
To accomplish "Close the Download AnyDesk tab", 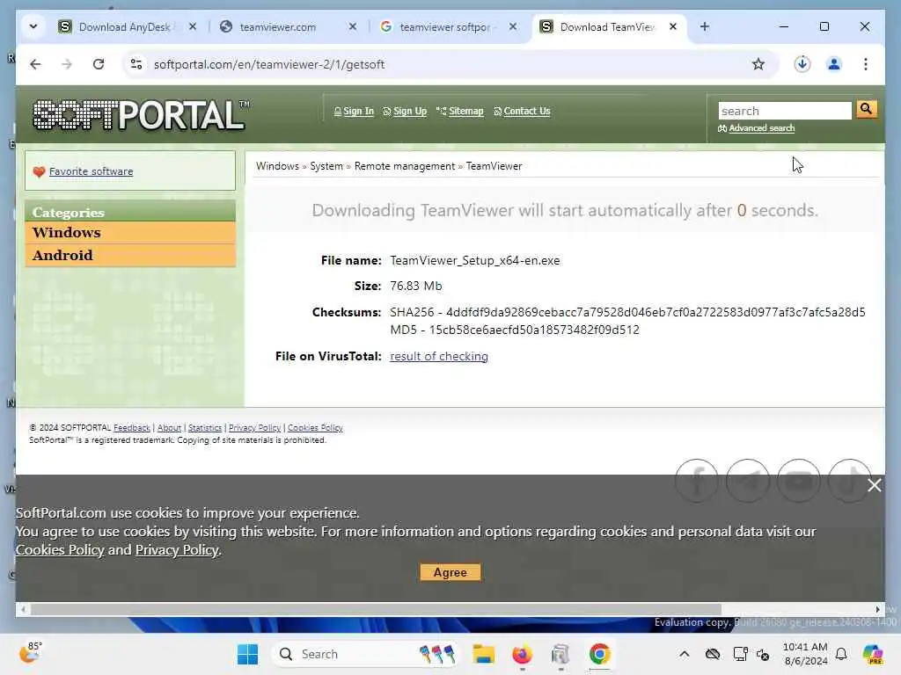I will 193,26.
